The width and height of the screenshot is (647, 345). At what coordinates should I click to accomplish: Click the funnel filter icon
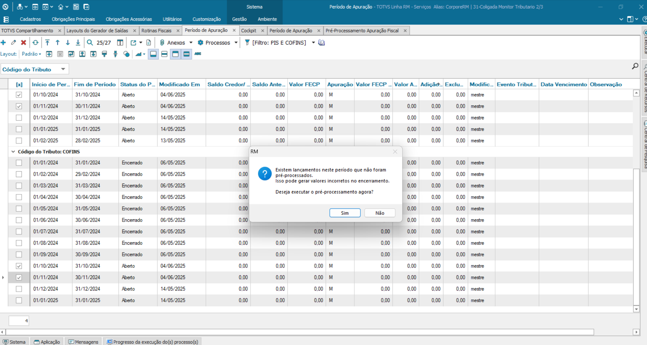[247, 42]
